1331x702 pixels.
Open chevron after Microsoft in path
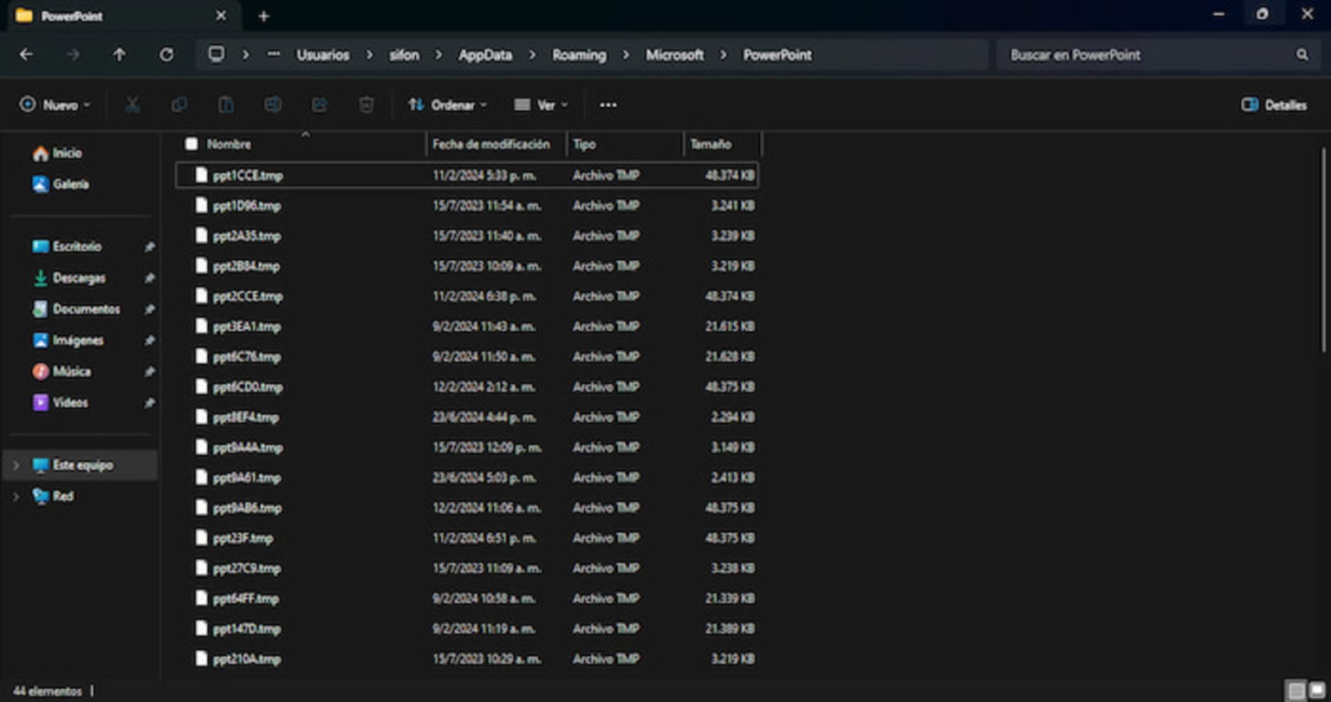pyautogui.click(x=723, y=55)
